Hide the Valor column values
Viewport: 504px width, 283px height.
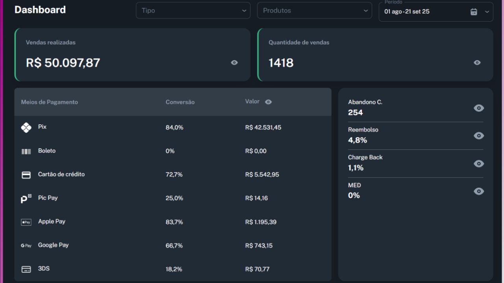point(268,102)
